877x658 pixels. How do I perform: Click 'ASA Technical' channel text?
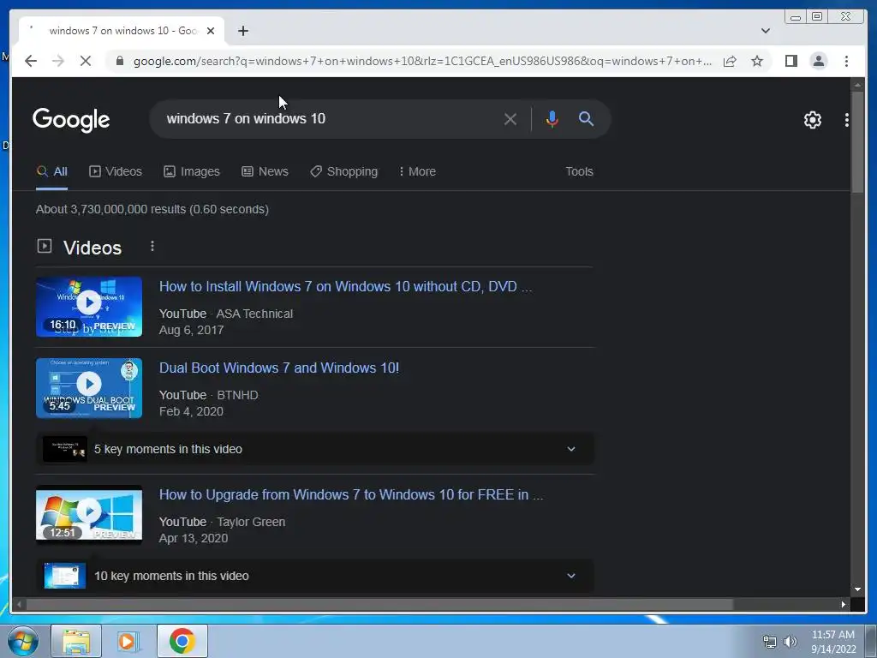pos(254,314)
